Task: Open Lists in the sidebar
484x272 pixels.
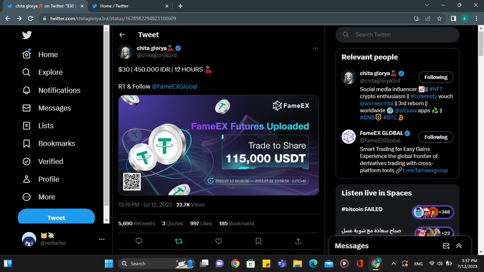Action: coord(38,126)
